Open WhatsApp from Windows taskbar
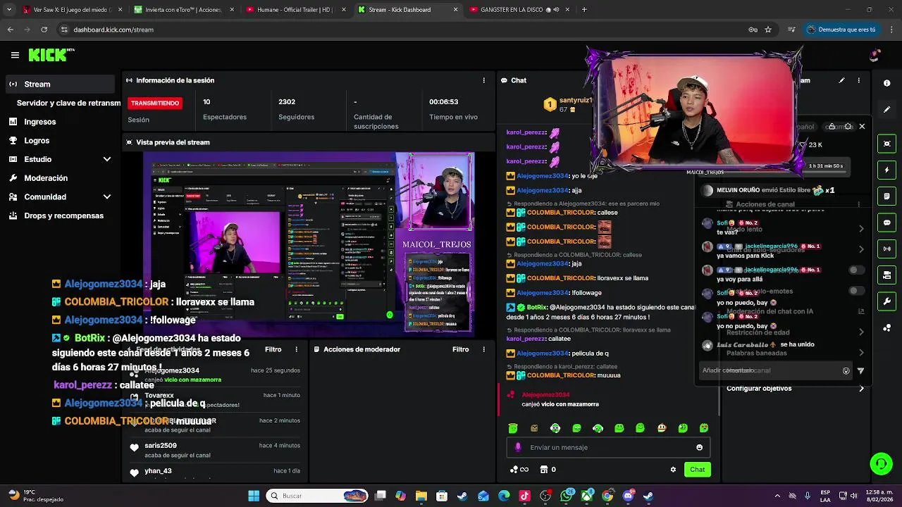The image size is (902, 507). click(x=566, y=496)
